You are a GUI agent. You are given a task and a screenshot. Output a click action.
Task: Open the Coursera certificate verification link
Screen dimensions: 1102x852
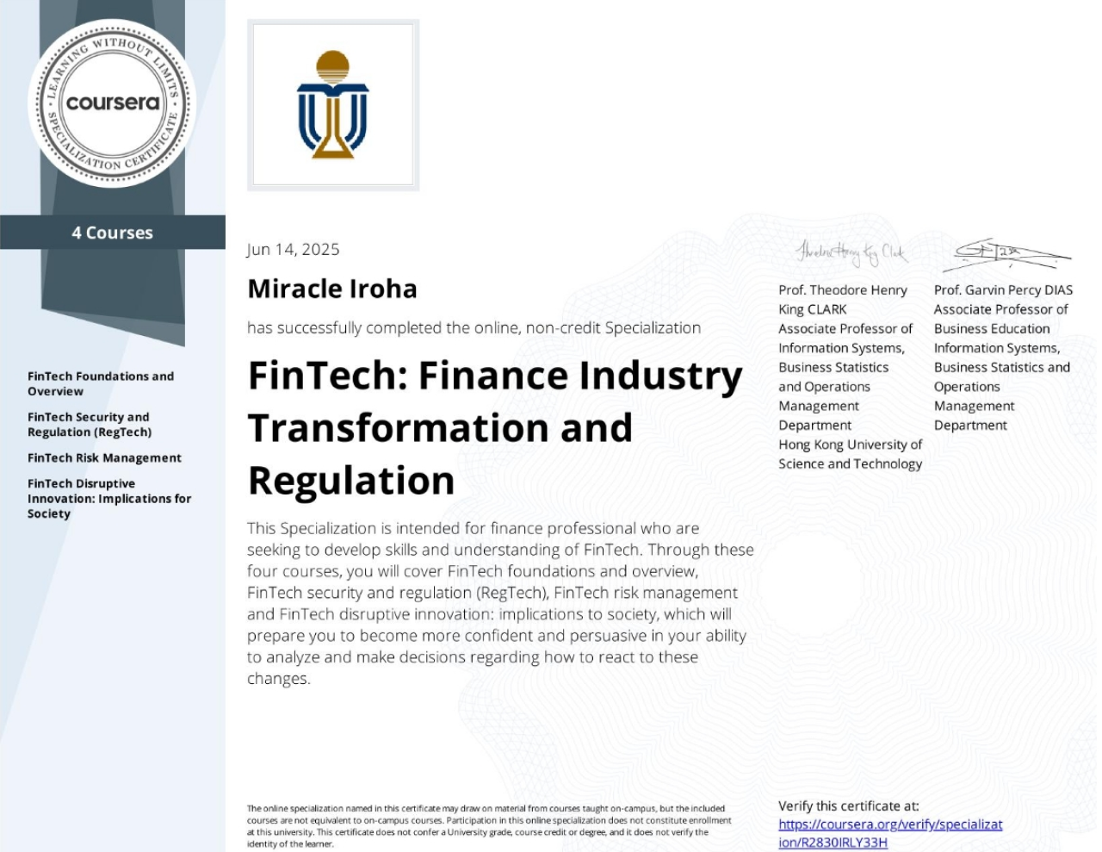point(889,833)
